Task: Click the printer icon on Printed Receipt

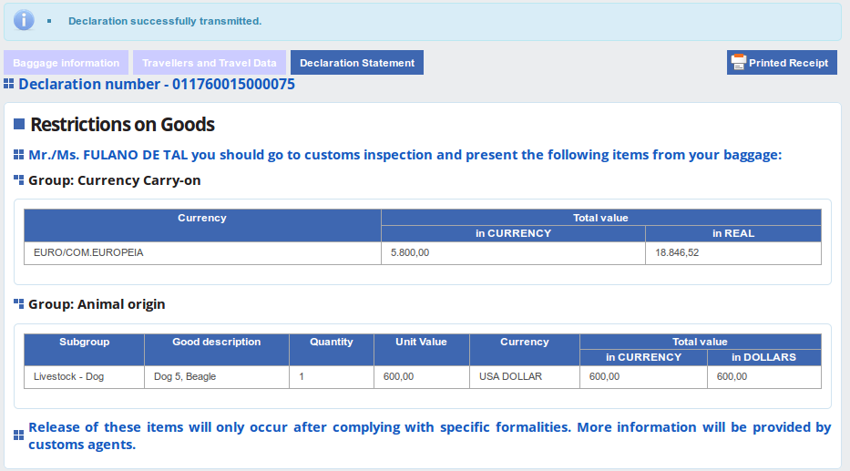Action: coord(739,63)
